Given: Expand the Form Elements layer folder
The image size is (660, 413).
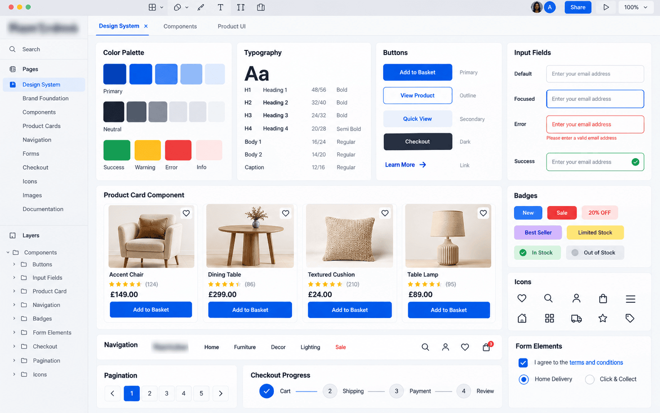Looking at the screenshot, I should pyautogui.click(x=14, y=332).
